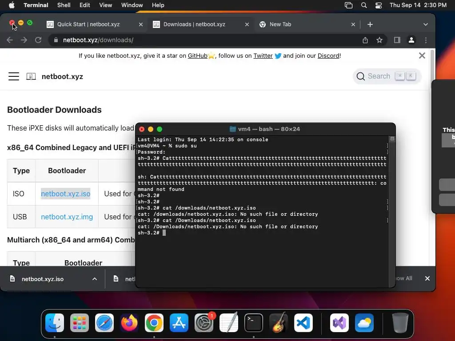Click the Terminal scrollback marker icon
Screen dimensions: 455x341
(x=392, y=139)
